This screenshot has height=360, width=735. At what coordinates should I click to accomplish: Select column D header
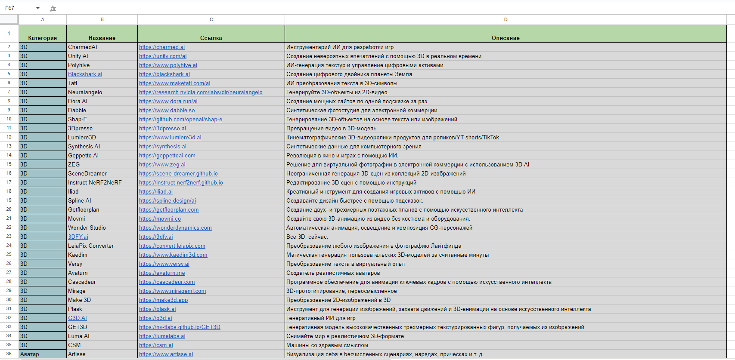tap(506, 19)
